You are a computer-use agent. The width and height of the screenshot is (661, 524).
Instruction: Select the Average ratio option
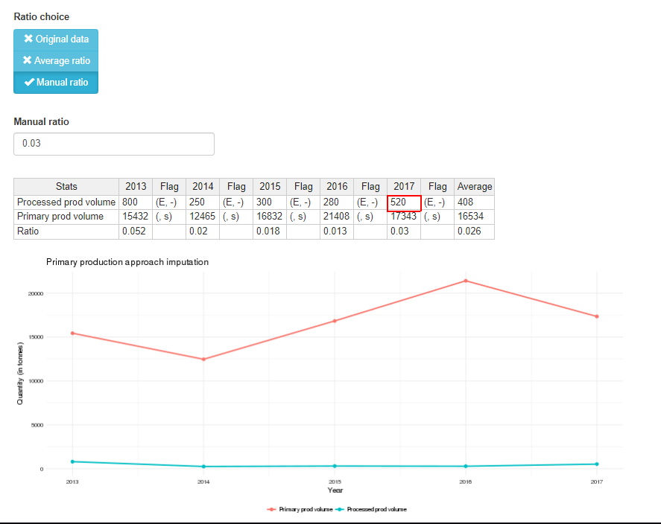pos(56,61)
